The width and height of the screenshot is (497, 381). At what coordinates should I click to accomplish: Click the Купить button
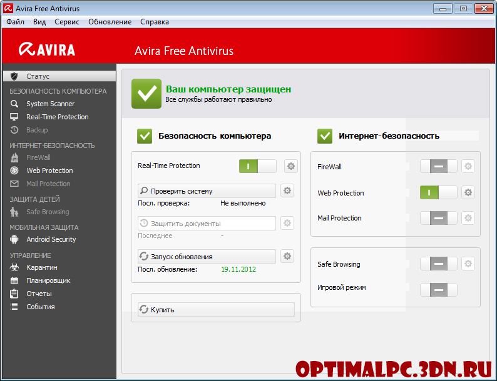point(216,310)
